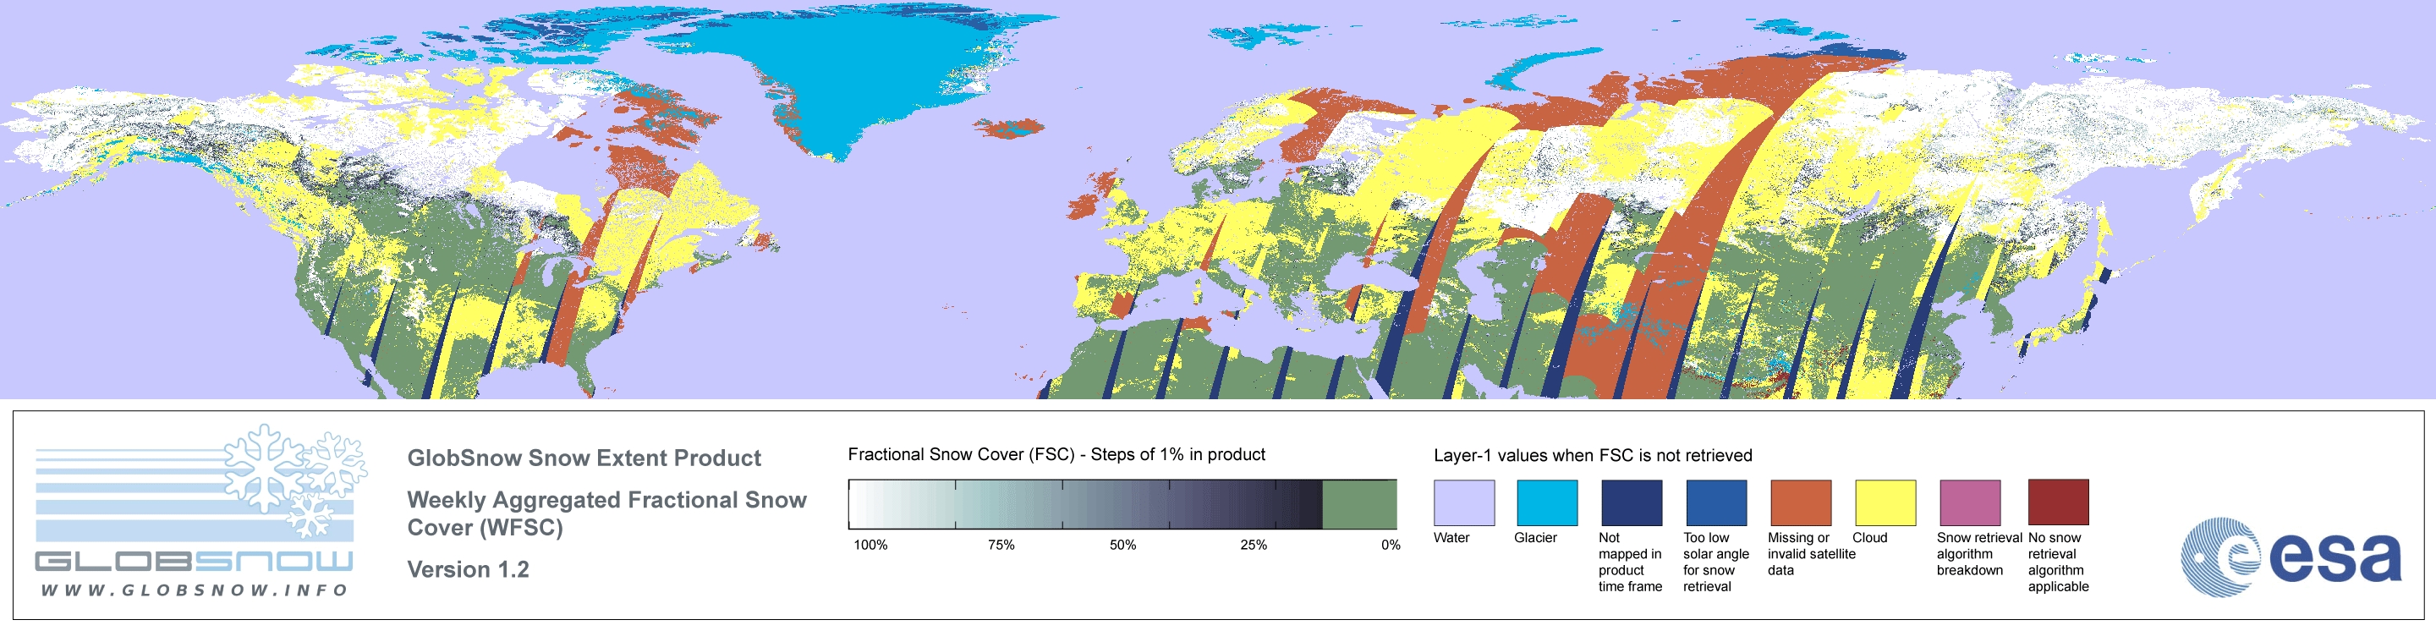Screen dimensions: 2436x631
Task: Click the 'Water' legend label
Action: [1451, 537]
